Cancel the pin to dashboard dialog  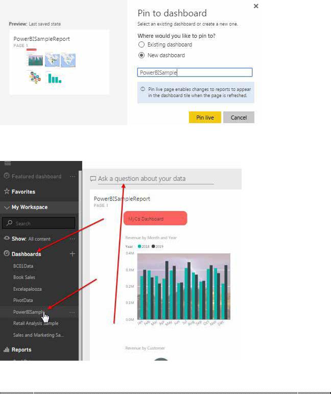tap(239, 118)
